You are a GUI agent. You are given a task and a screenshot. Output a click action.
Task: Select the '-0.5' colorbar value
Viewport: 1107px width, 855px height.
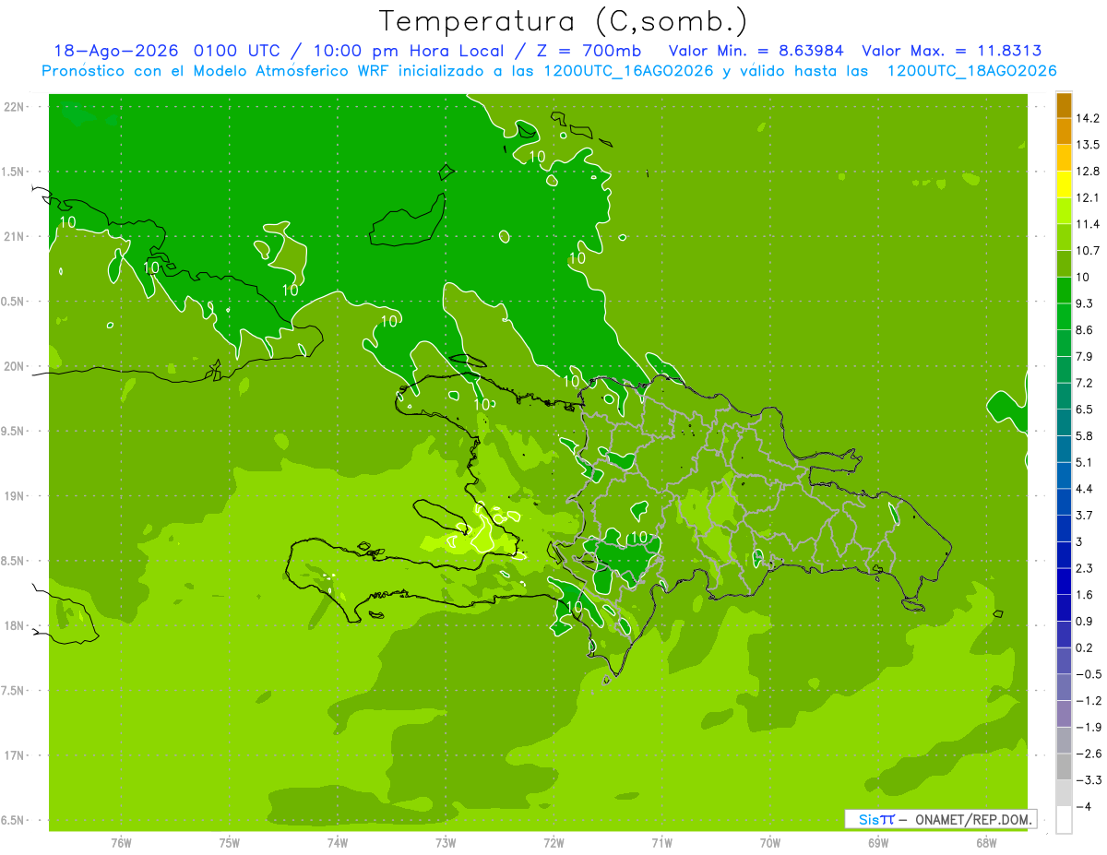coord(1089,675)
